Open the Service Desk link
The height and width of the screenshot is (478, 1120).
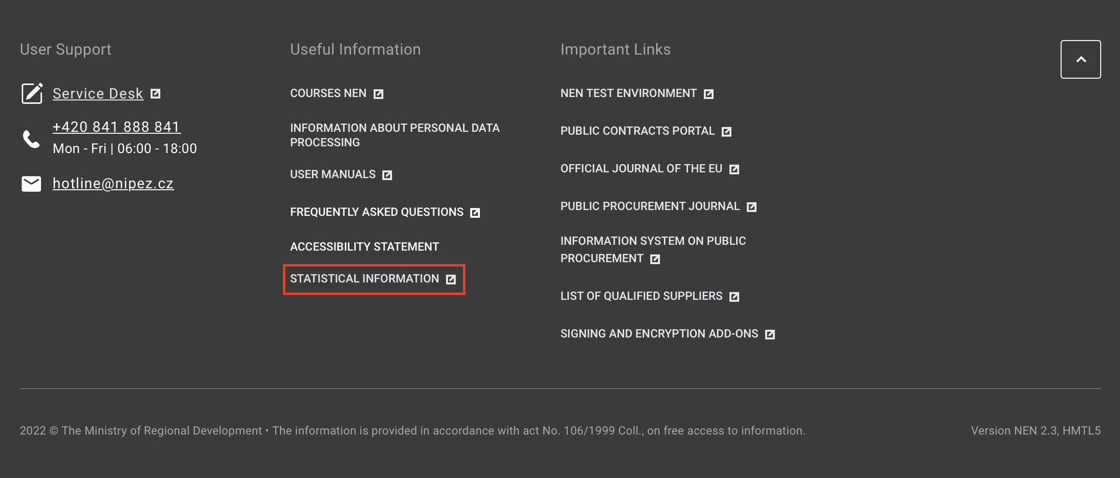click(x=98, y=94)
